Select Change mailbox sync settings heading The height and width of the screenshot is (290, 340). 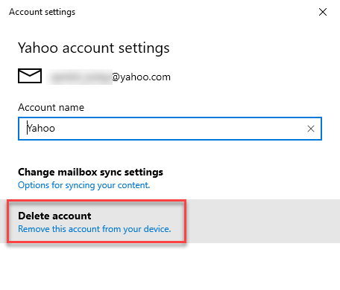[x=90, y=172]
